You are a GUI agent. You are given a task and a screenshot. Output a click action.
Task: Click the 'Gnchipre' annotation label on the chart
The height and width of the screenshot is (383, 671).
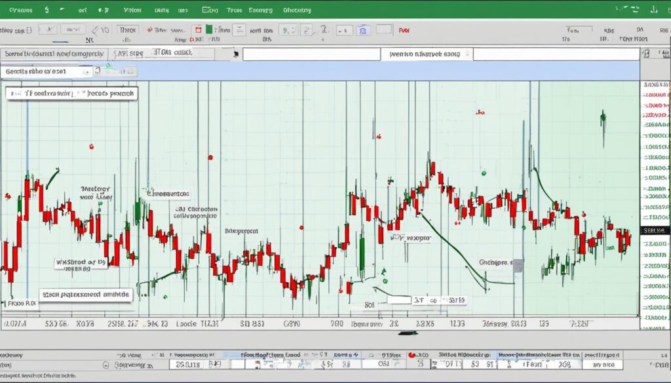[x=495, y=263]
